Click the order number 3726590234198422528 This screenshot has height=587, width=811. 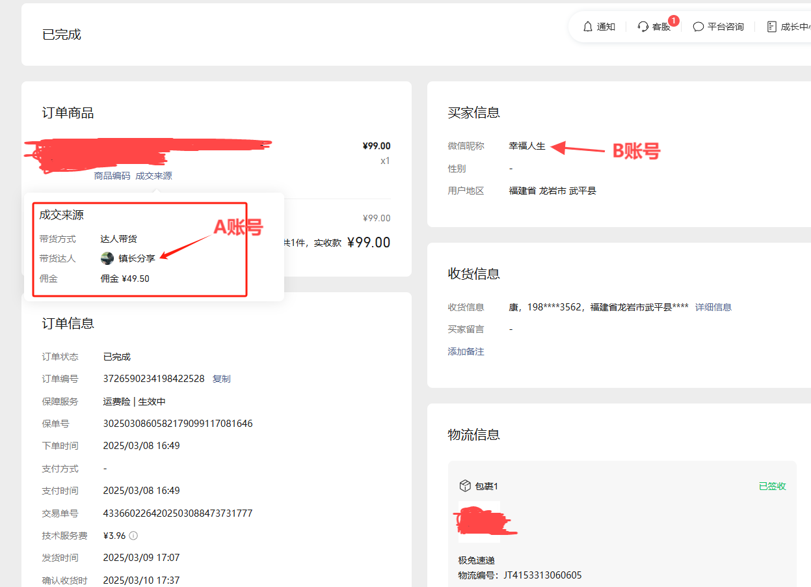click(154, 379)
